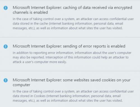Select the description mentioning data stored in Cookies
140x107 pixels.
[x=73, y=96]
